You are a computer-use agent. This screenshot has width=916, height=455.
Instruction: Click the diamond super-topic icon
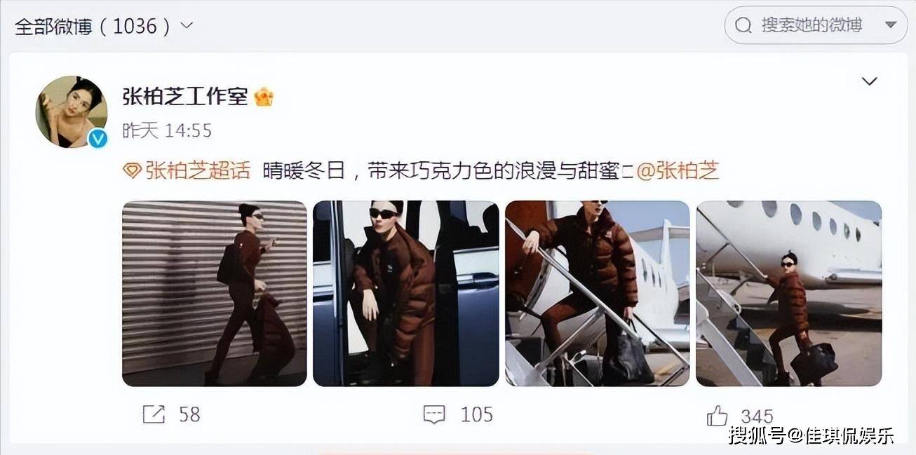(131, 171)
